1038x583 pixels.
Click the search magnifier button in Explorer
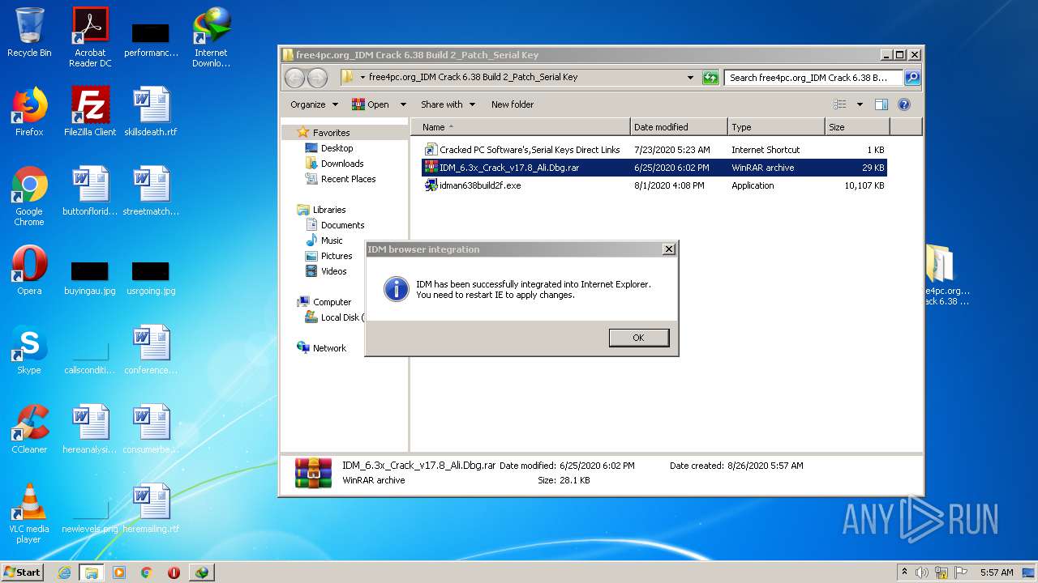[x=912, y=78]
